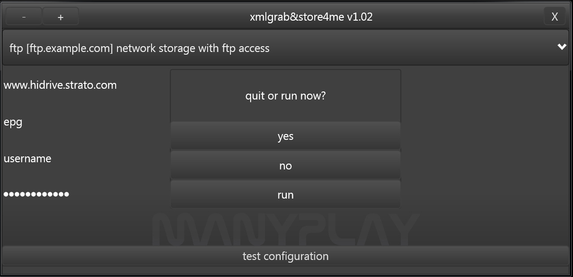Click the status strip below test configuration
The height and width of the screenshot is (277, 573).
(285, 270)
